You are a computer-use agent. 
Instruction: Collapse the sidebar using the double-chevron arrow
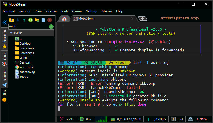[4, 22]
